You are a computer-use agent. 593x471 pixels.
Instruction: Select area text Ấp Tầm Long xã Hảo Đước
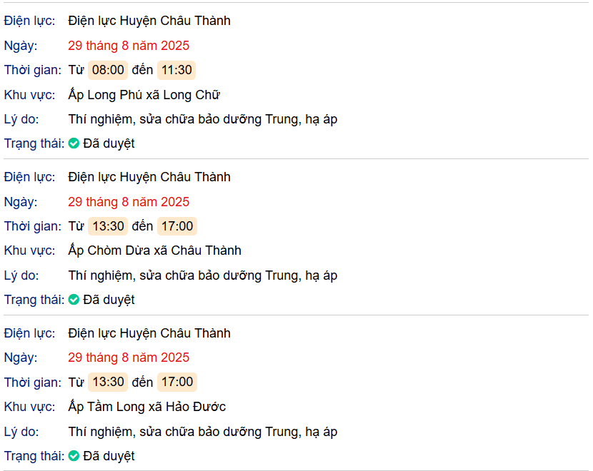(146, 407)
